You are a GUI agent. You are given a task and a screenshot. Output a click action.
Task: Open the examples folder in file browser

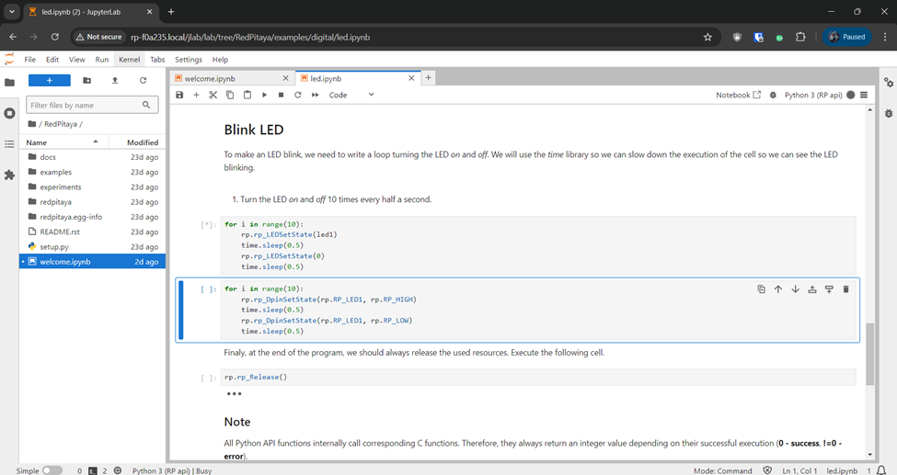coord(55,172)
